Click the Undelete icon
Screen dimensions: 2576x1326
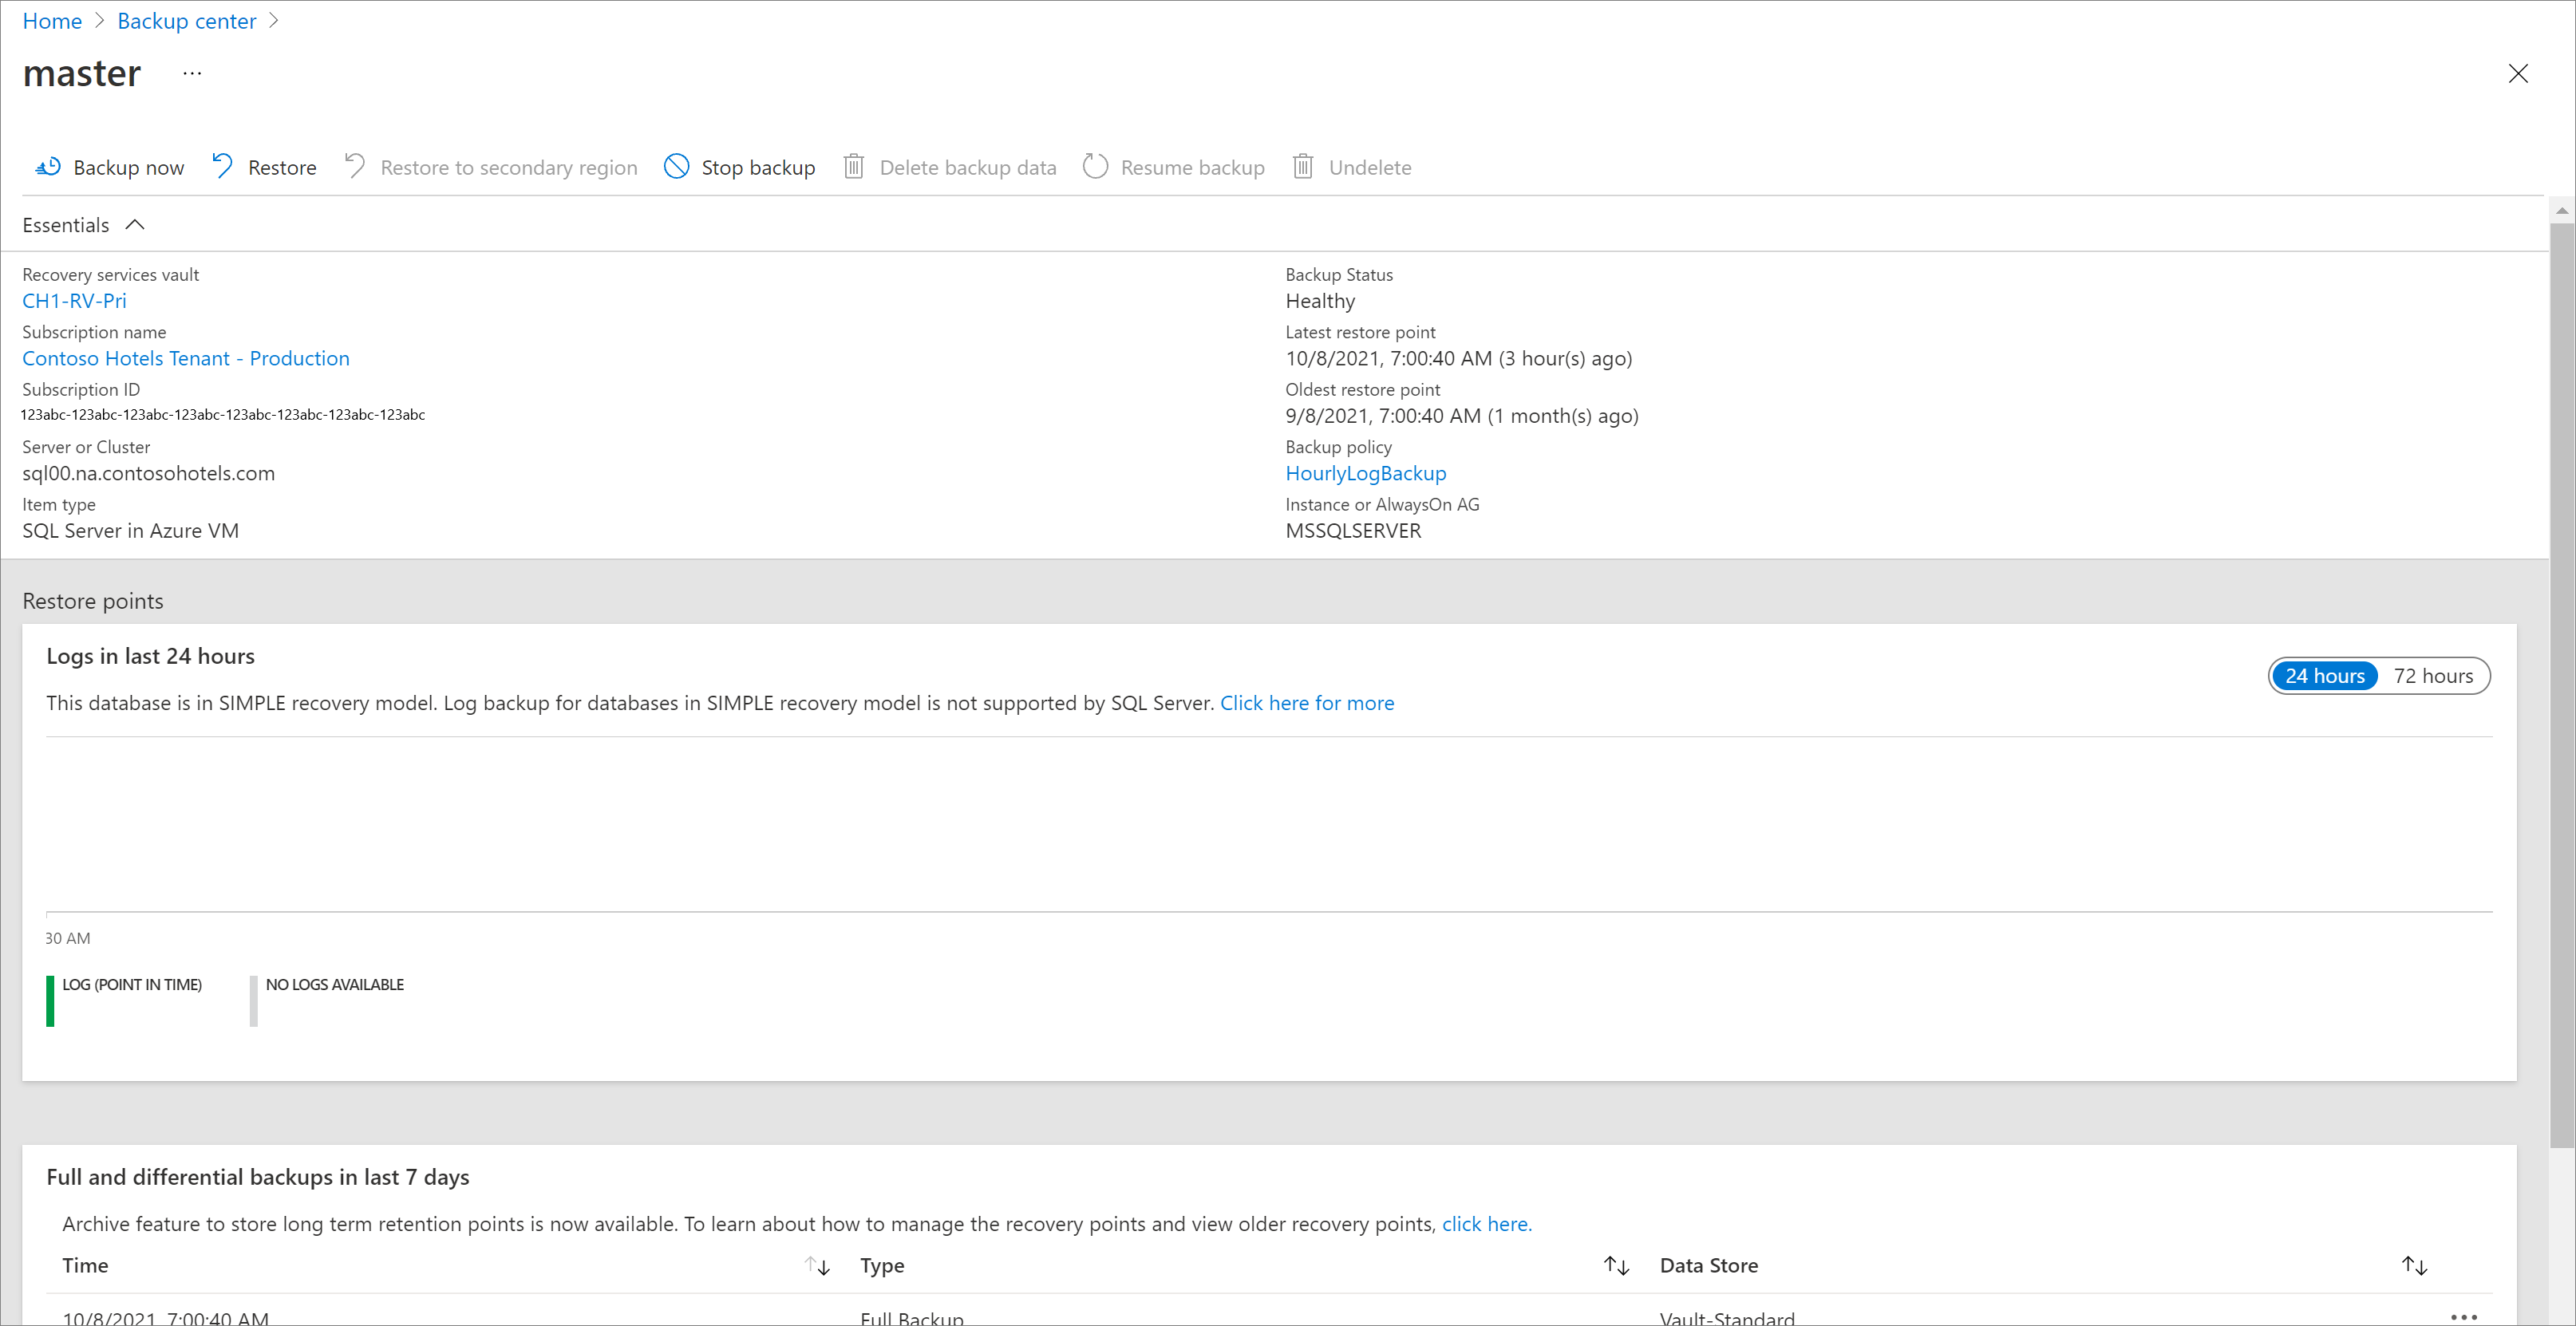pos(1302,166)
